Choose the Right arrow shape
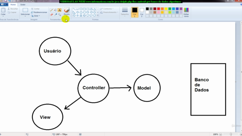Screen dimensions: 242x136 88,12
